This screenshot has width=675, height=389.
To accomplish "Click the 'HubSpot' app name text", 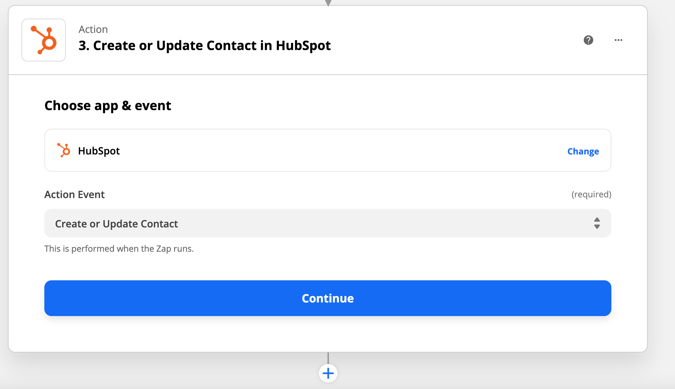I will coord(99,151).
